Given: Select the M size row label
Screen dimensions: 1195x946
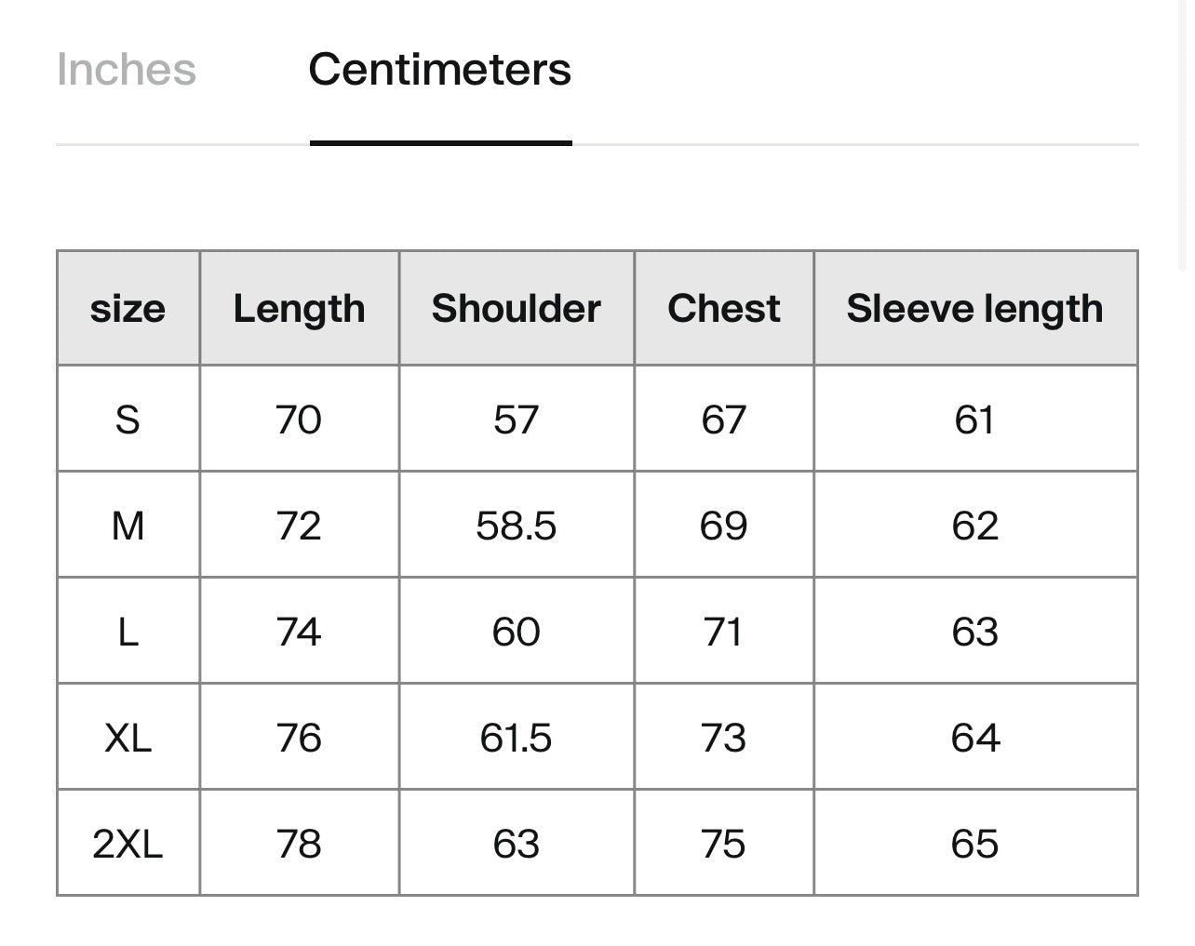Looking at the screenshot, I should 128,526.
